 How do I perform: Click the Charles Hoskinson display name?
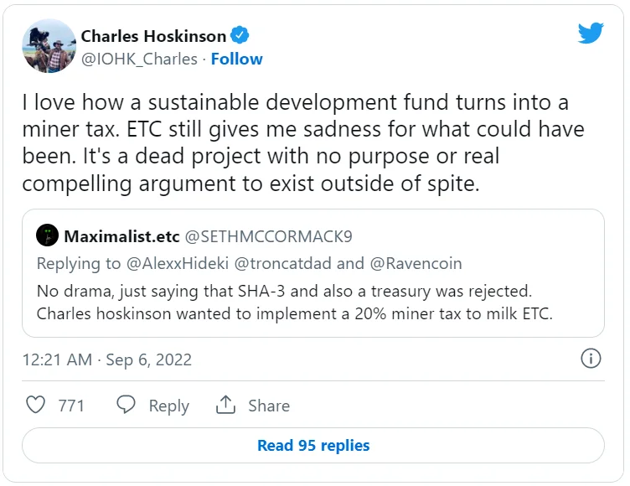click(x=153, y=36)
